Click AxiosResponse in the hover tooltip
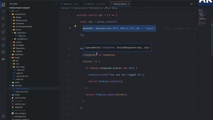 126,47
